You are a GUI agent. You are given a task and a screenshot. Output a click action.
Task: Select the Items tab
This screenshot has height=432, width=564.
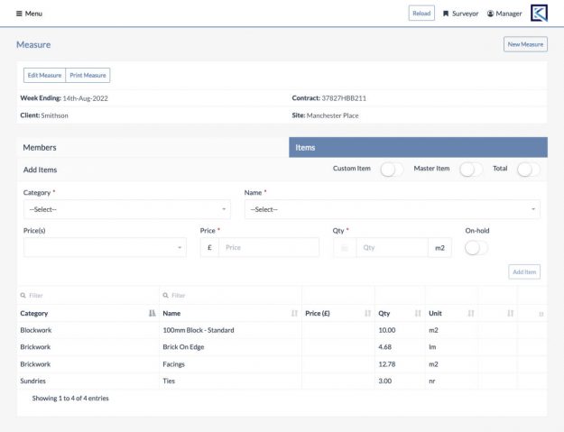tap(418, 147)
